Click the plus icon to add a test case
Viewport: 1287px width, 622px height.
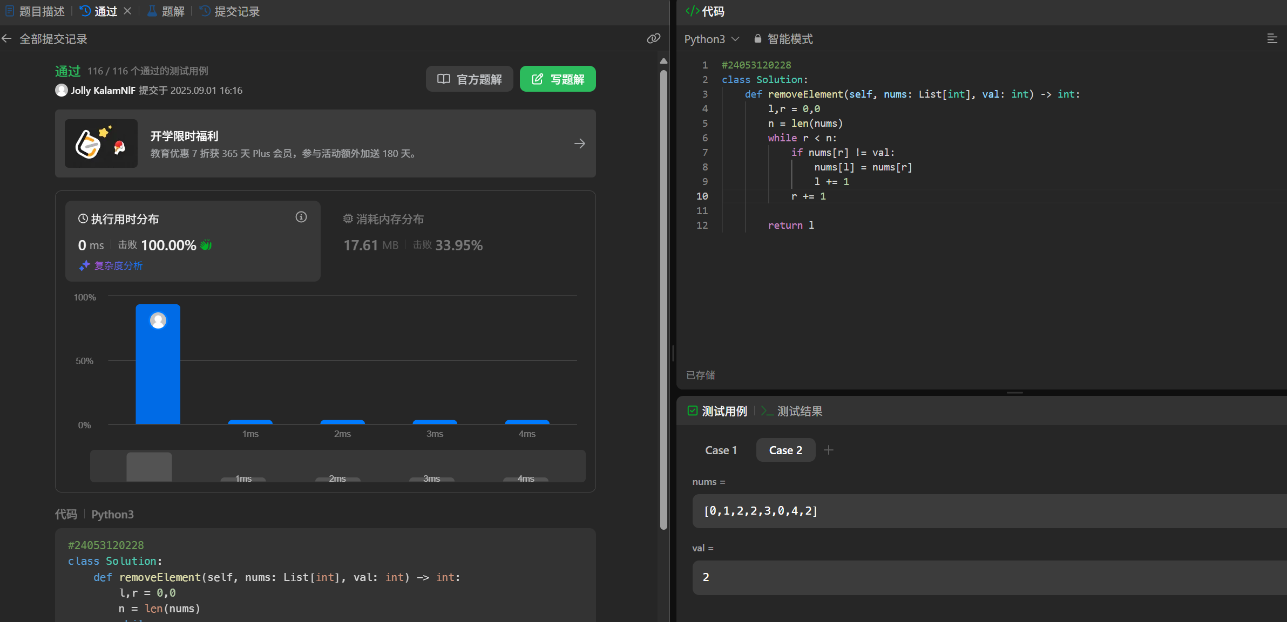(829, 450)
